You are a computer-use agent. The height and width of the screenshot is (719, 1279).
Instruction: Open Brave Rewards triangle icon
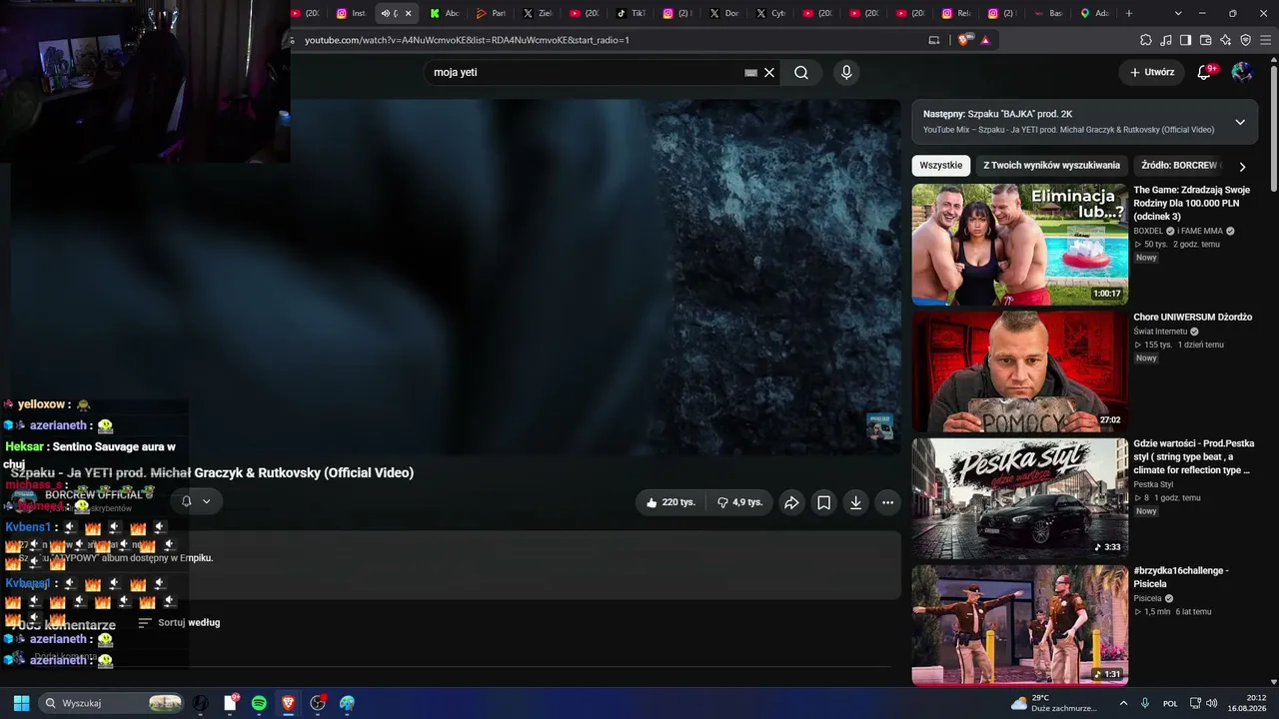[985, 40]
